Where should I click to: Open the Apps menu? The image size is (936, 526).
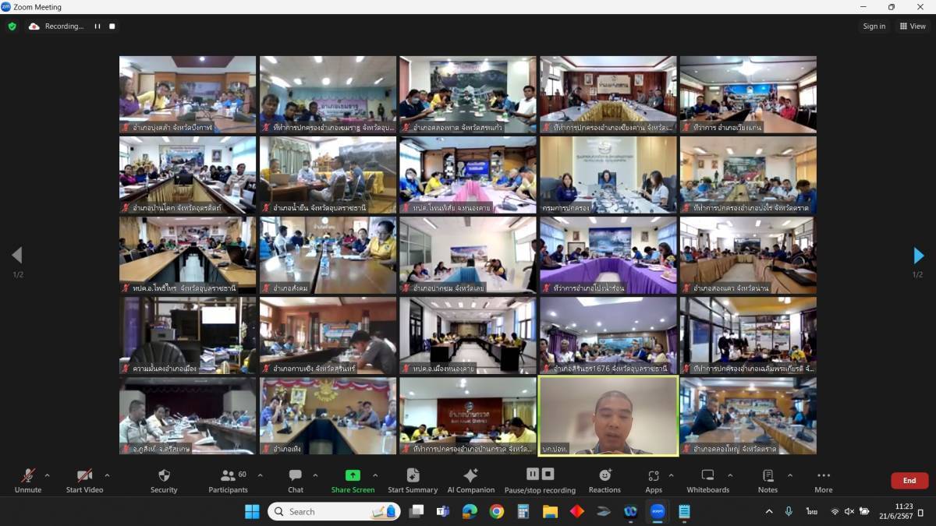pos(654,480)
